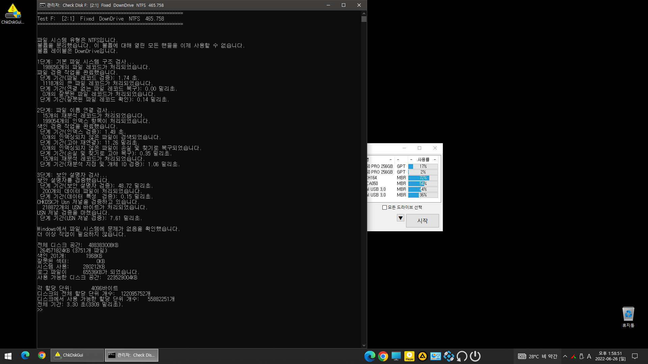
Task: Click the Edge icon in the right taskbar toolbar
Action: pos(370,356)
